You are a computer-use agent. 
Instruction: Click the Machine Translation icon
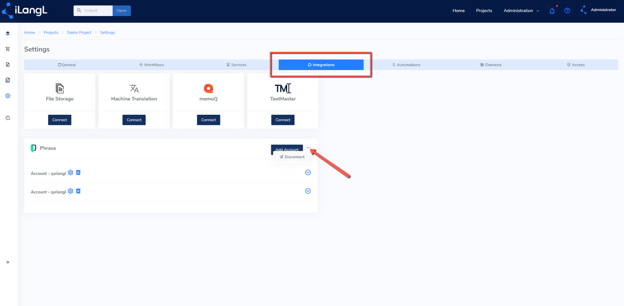pyautogui.click(x=134, y=89)
